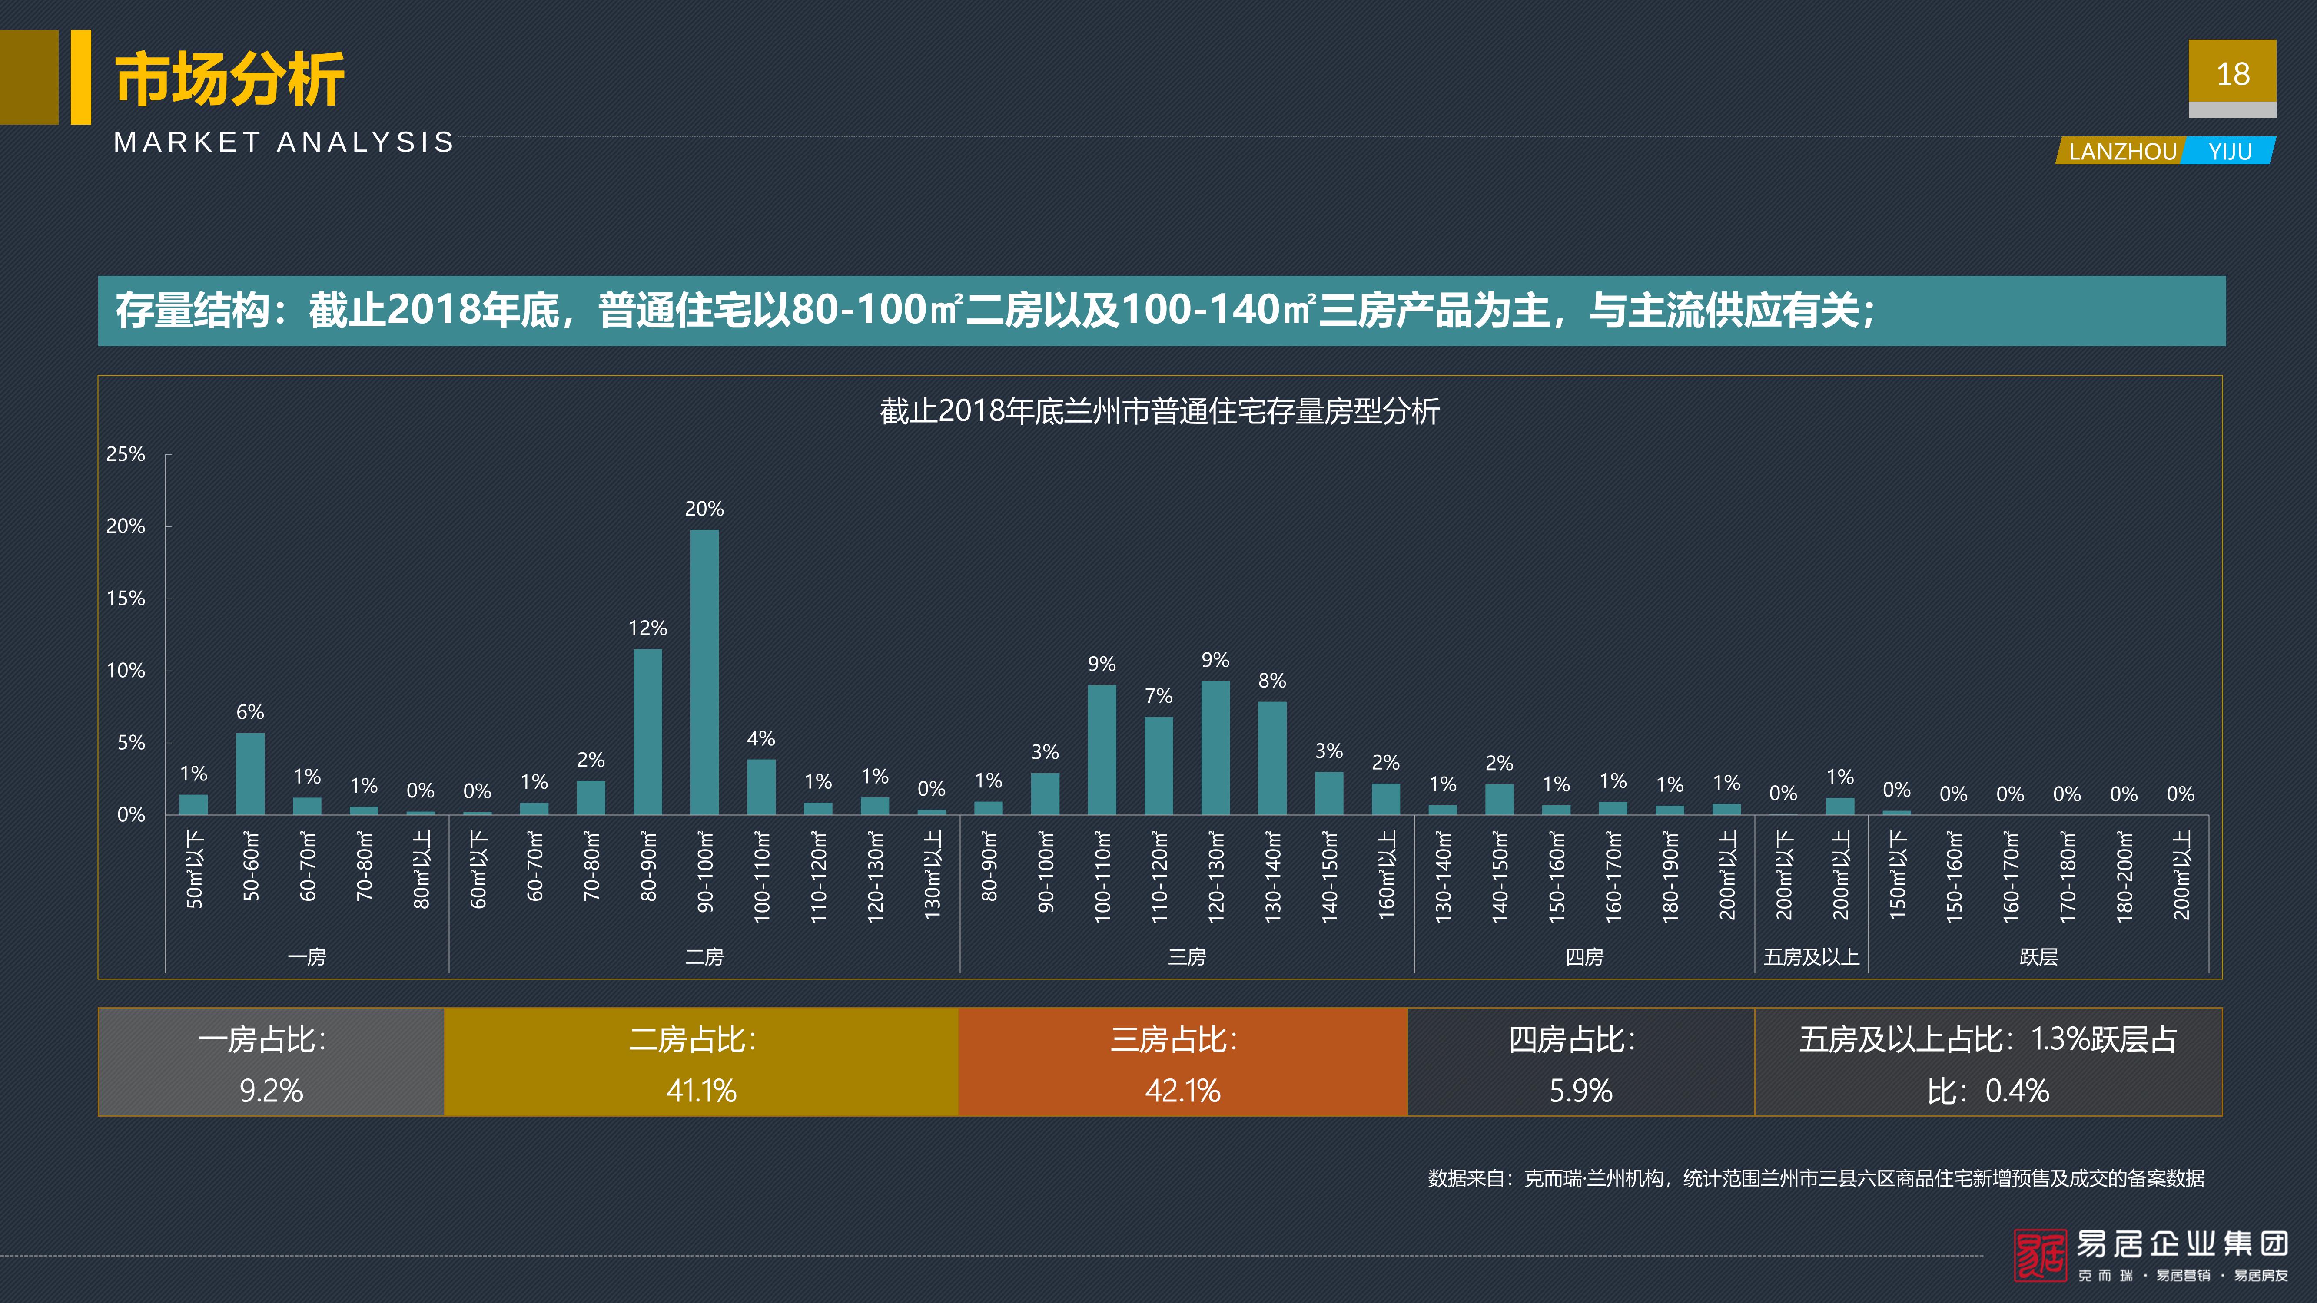Click the 五房及以上占比 1.3% box
2317x1303 pixels.
[x=1988, y=1062]
